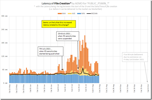152x100 pixels.
Task: Click the black MEDIAN legend line
Action: coord(89,14)
